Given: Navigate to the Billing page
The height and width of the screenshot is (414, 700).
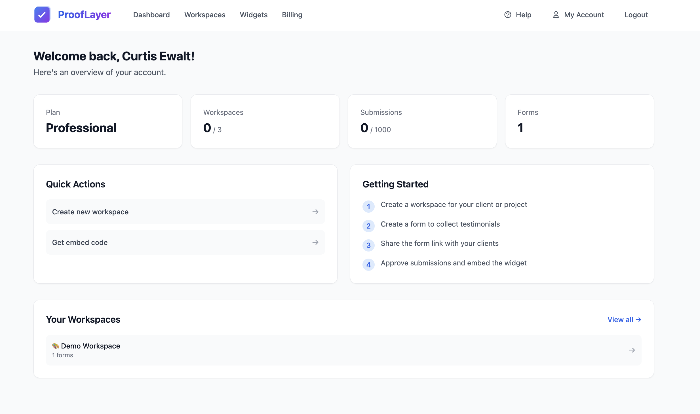Looking at the screenshot, I should pyautogui.click(x=292, y=15).
